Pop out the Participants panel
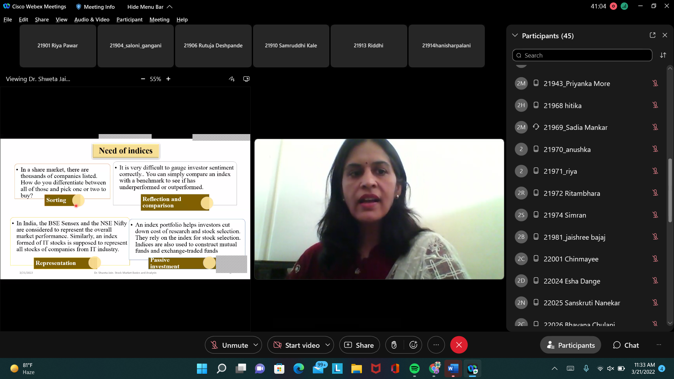 click(x=653, y=35)
